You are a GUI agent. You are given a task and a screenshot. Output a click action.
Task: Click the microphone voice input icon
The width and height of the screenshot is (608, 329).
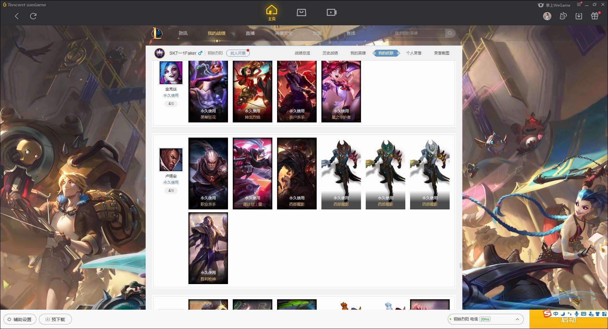point(577,314)
